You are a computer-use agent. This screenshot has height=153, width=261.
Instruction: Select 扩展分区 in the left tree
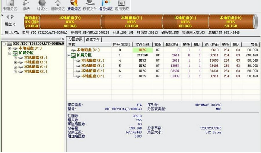pos(26,53)
